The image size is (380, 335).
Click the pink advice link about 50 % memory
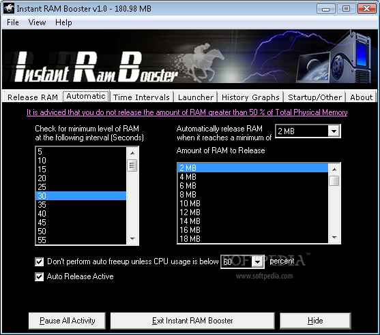(187, 112)
